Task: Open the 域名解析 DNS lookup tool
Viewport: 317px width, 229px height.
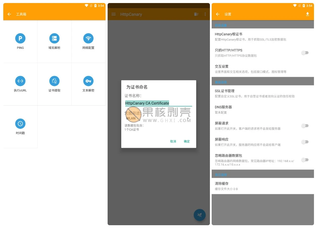Action: point(54,41)
